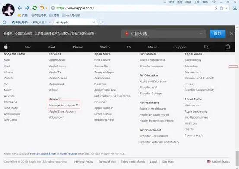Screen dimensions: 239x169
Task: Reload the page with the green refresh icon
Action: click(35, 8)
